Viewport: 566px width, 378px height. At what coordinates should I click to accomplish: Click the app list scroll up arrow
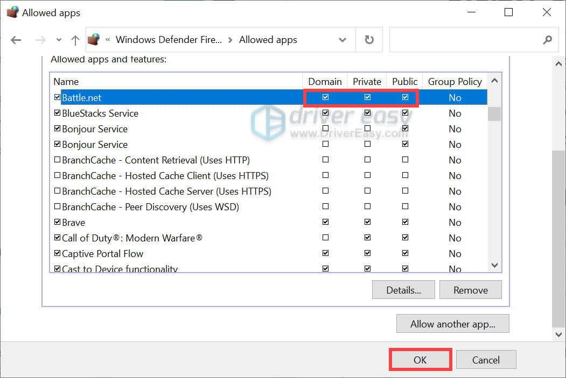[494, 81]
